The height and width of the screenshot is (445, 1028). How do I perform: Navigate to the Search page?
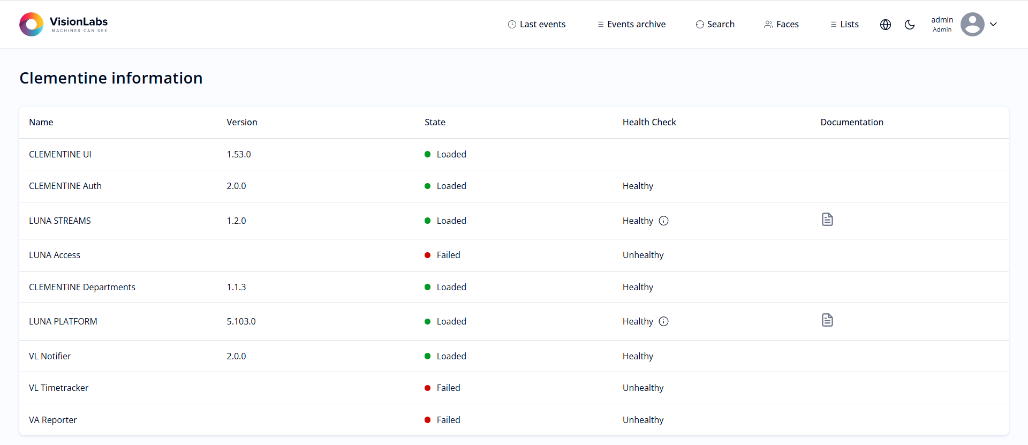tap(715, 24)
